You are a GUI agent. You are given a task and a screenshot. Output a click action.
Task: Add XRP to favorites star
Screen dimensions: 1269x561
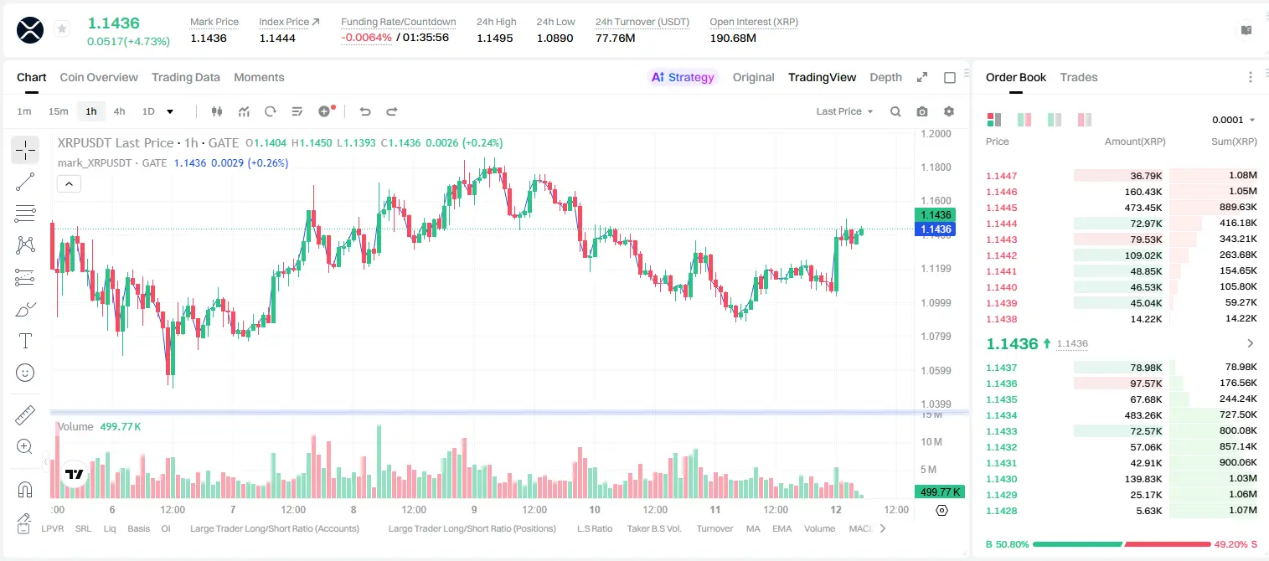click(x=62, y=29)
